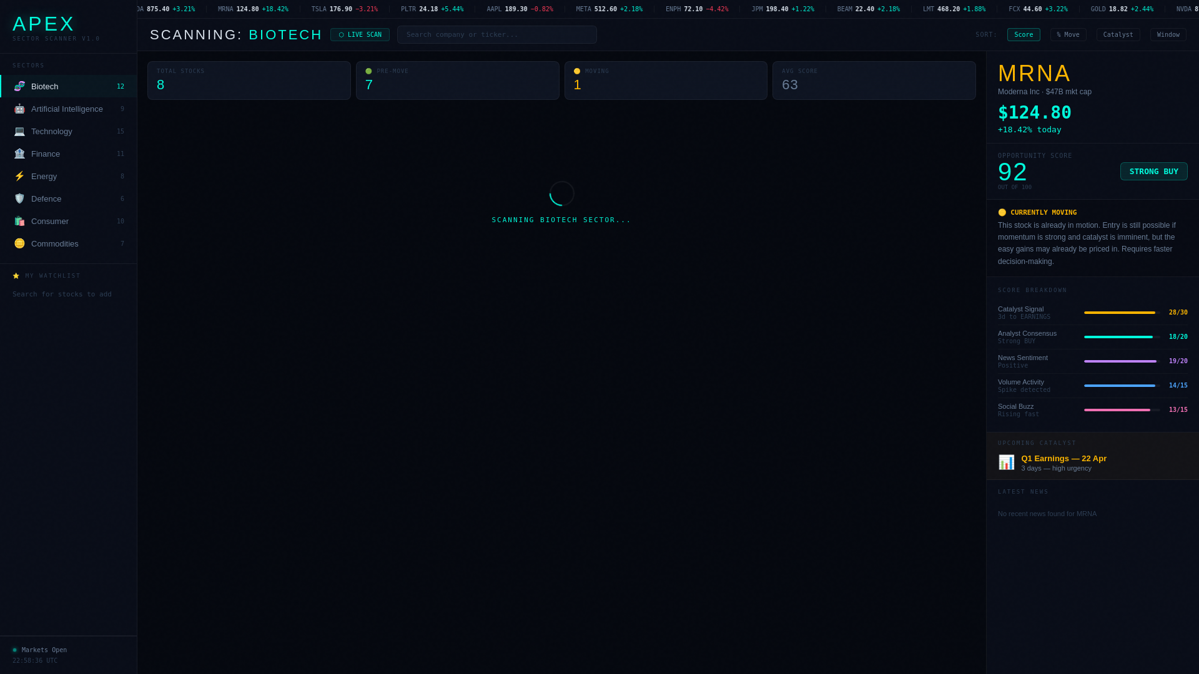Click the GOLD ticker in the tape
The width and height of the screenshot is (1199, 674).
[x=1122, y=9]
